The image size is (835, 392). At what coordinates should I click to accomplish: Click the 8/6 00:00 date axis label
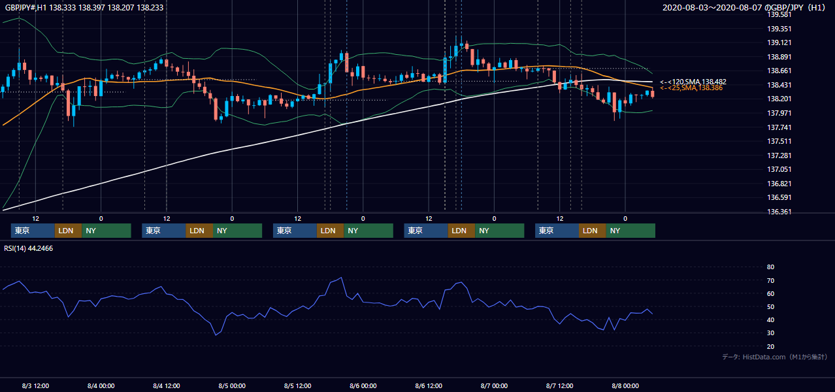point(363,385)
